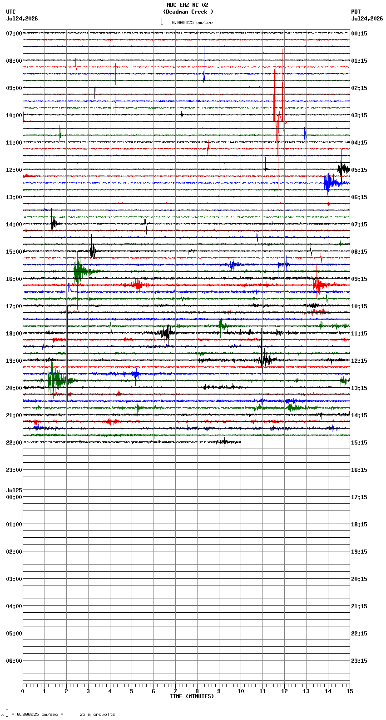The width and height of the screenshot is (386, 720).
Task: Click the 'Jul25' date change label
Action: pos(14,490)
